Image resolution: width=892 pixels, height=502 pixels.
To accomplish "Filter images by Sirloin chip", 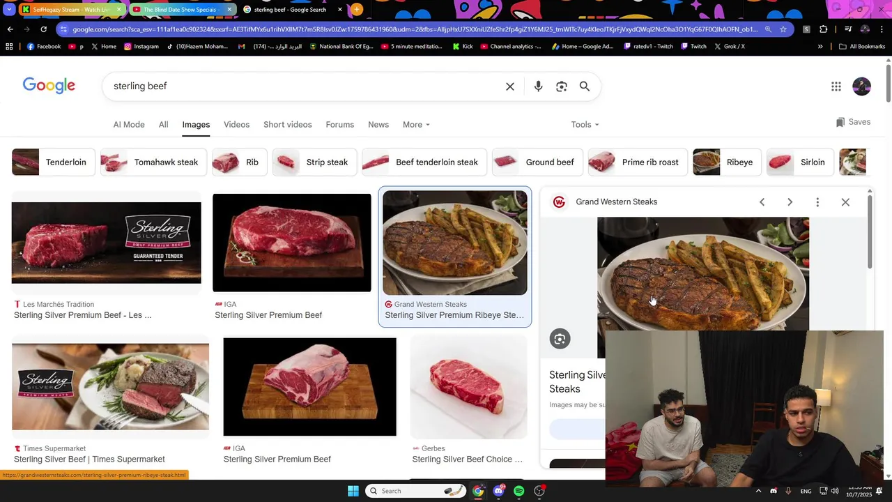I will point(800,162).
